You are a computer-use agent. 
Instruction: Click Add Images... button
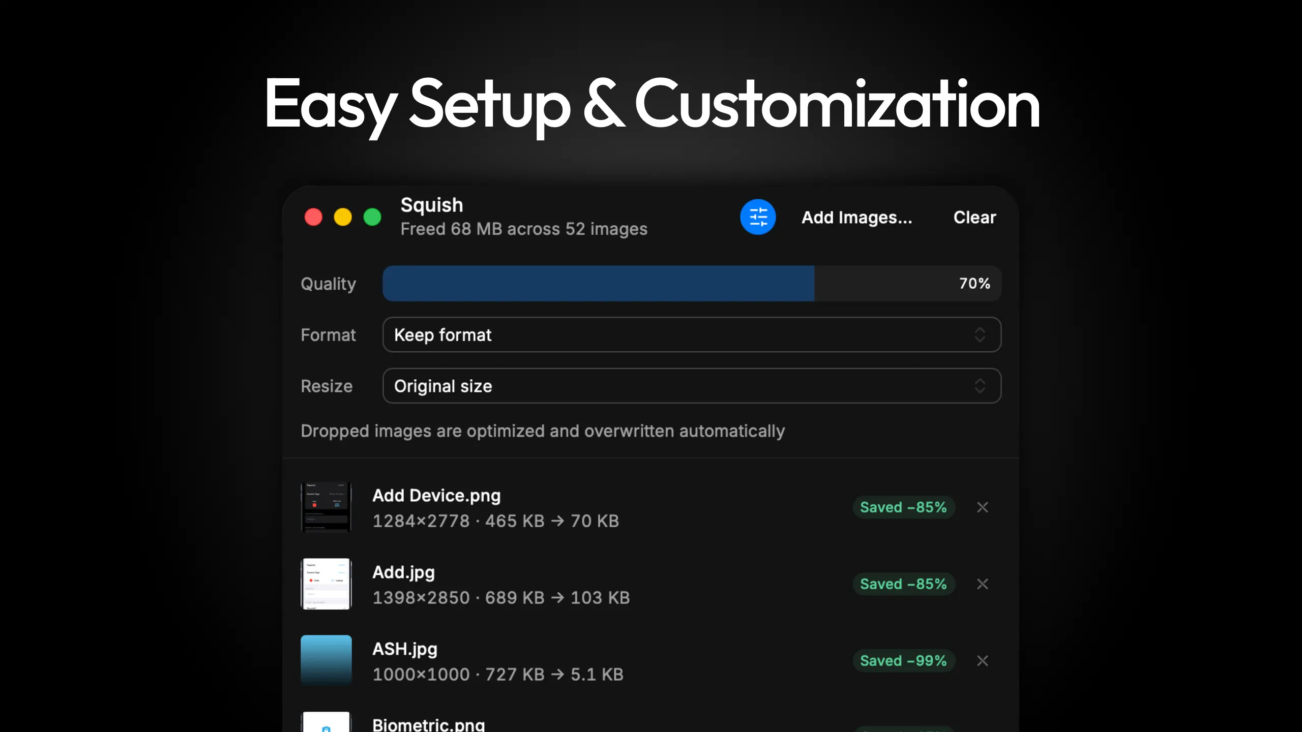pos(857,218)
